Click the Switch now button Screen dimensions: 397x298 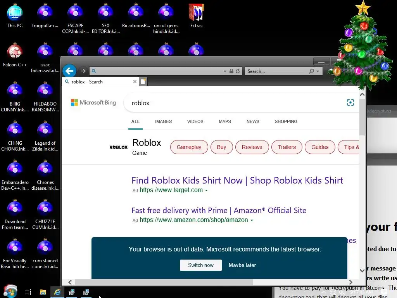(201, 265)
